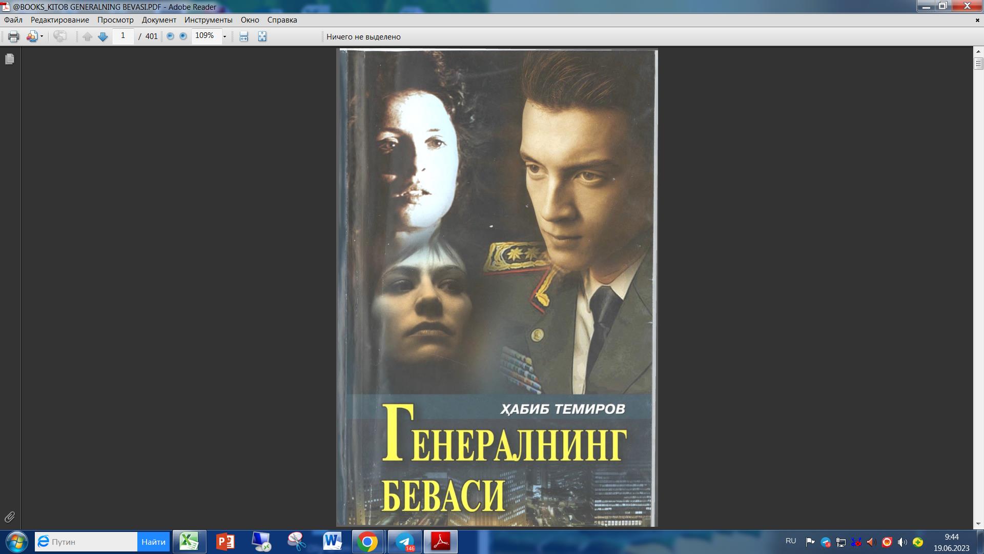Open the Окно menu
Screen dimensions: 984x554
tap(250, 20)
